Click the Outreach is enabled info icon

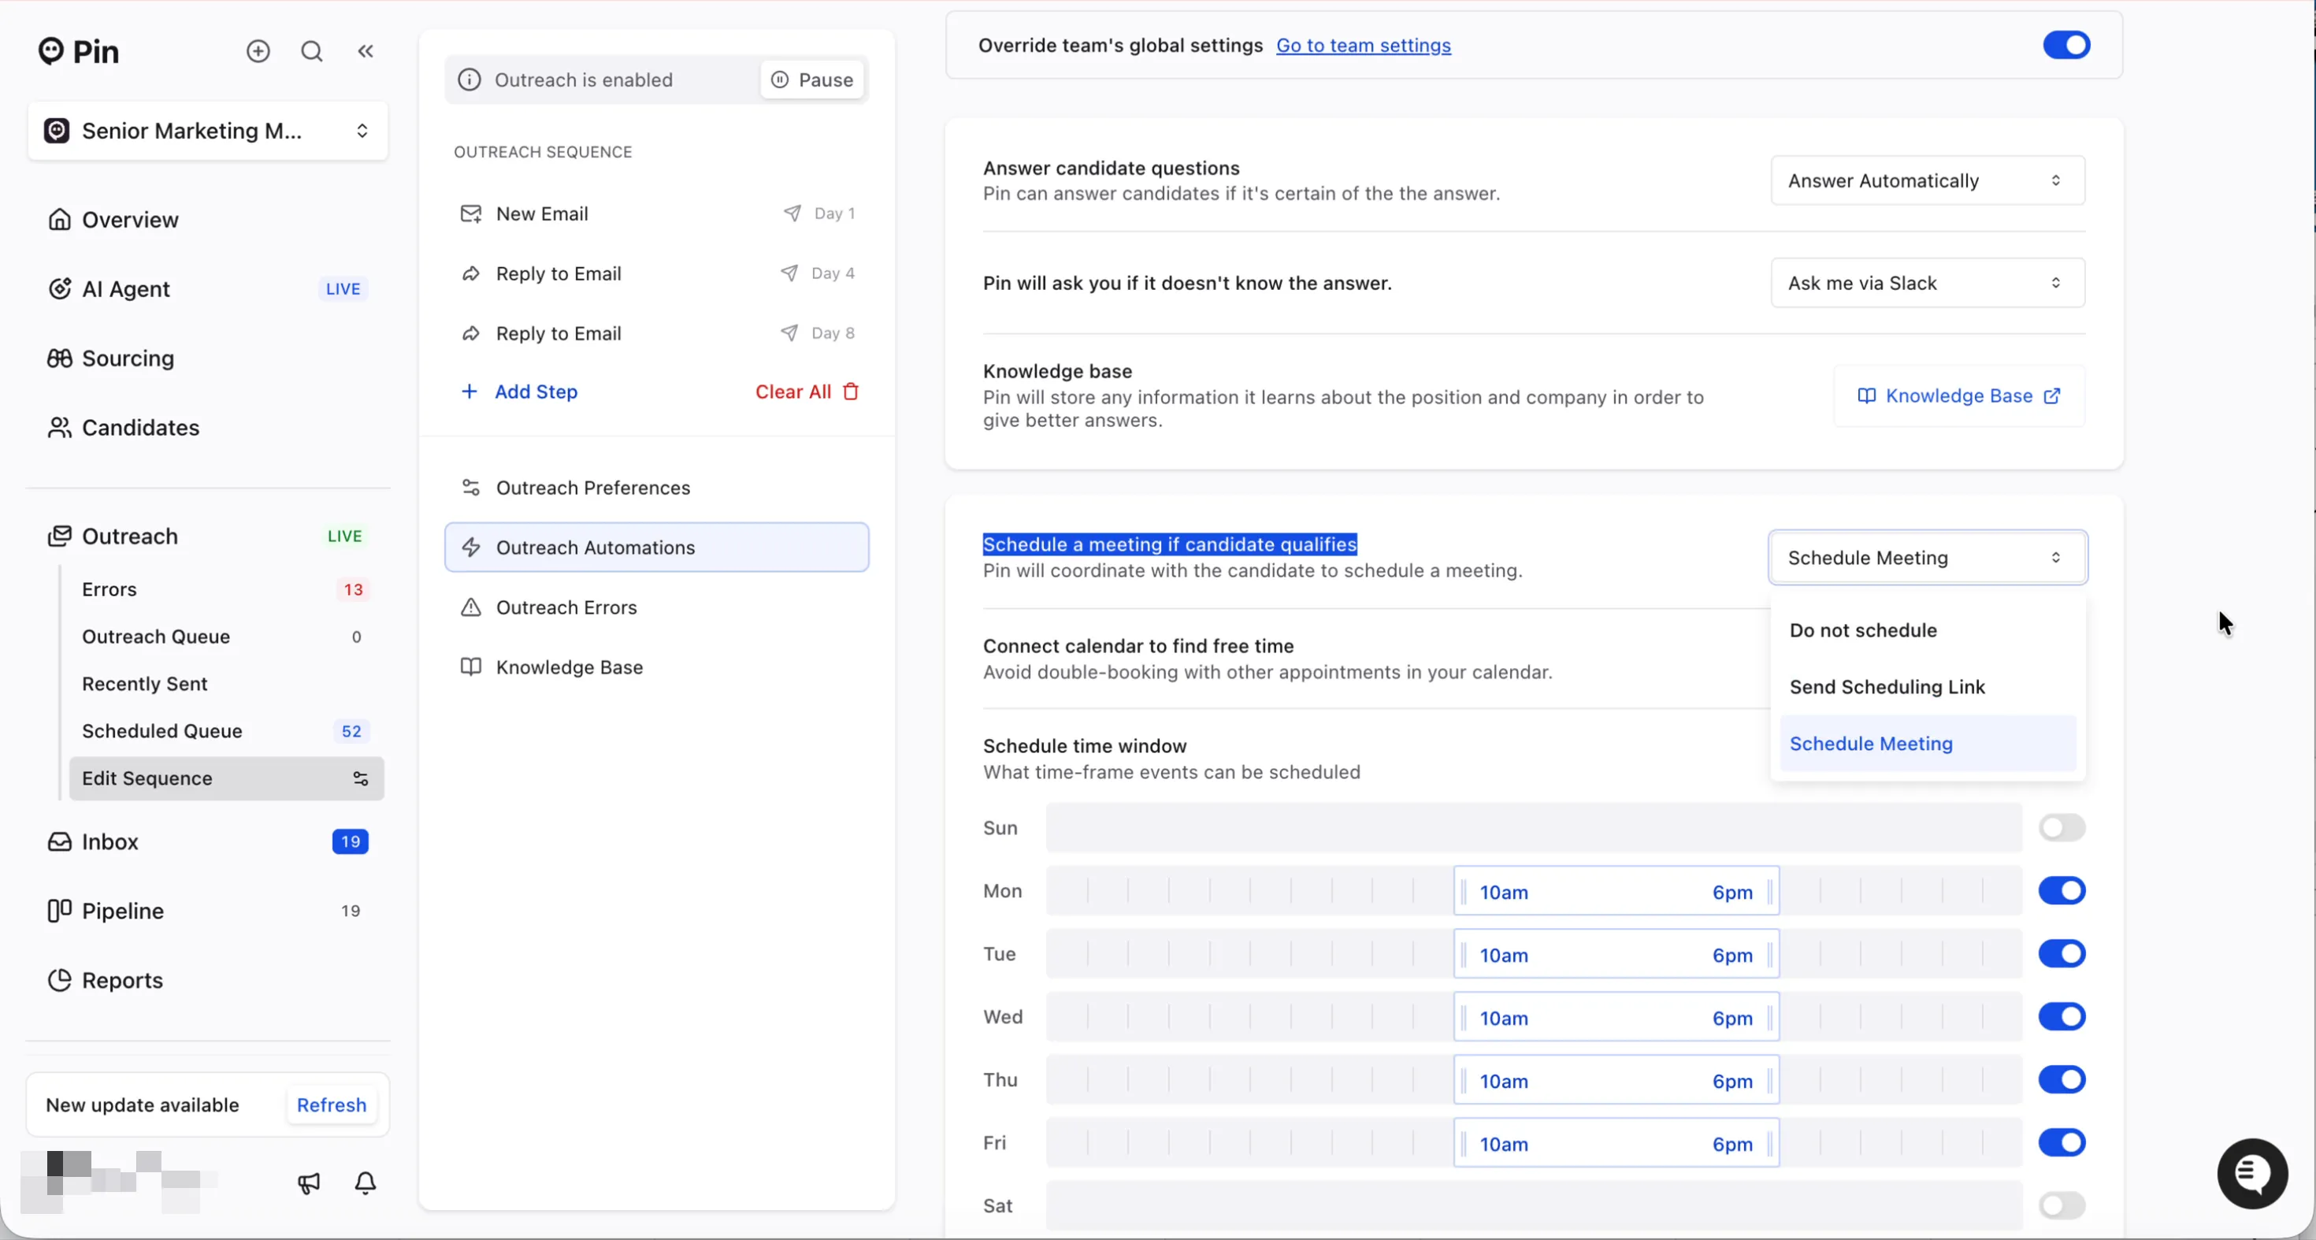tap(470, 80)
